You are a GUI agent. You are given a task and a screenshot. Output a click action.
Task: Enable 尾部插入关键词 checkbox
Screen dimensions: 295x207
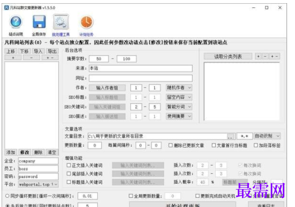click(x=69, y=174)
